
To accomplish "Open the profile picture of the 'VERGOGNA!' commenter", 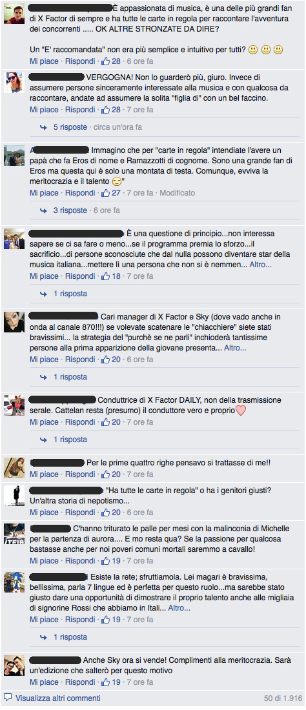I will 14,83.
